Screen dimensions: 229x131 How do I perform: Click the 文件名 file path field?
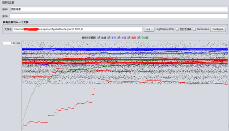coord(77,29)
